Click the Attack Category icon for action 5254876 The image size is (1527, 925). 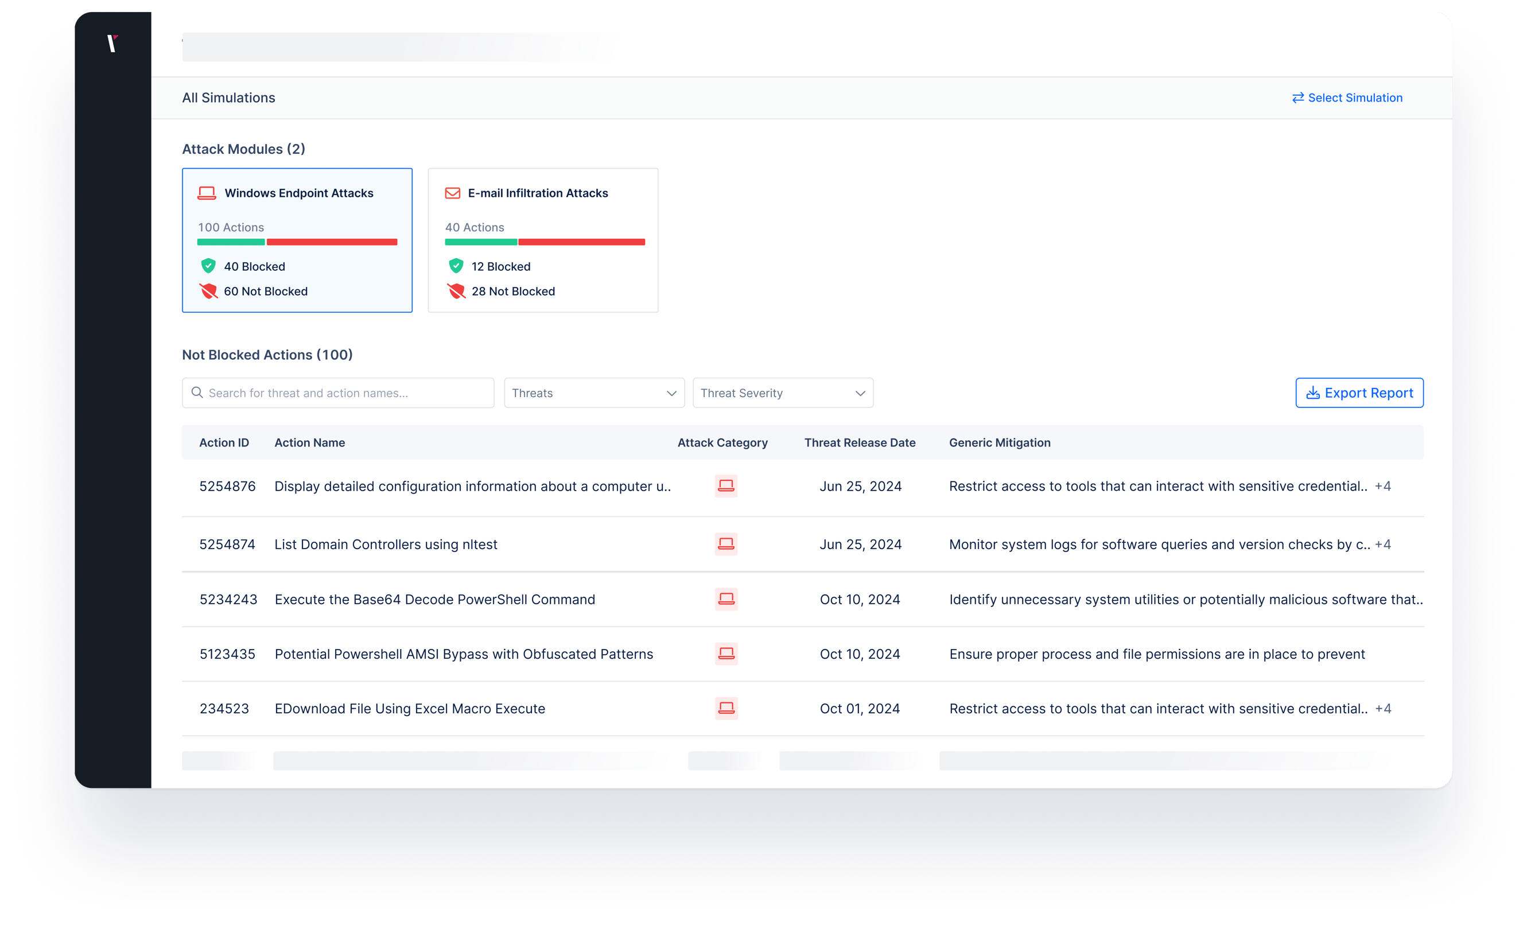point(726,487)
